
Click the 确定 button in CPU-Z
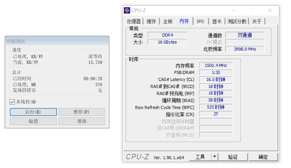click(x=263, y=157)
